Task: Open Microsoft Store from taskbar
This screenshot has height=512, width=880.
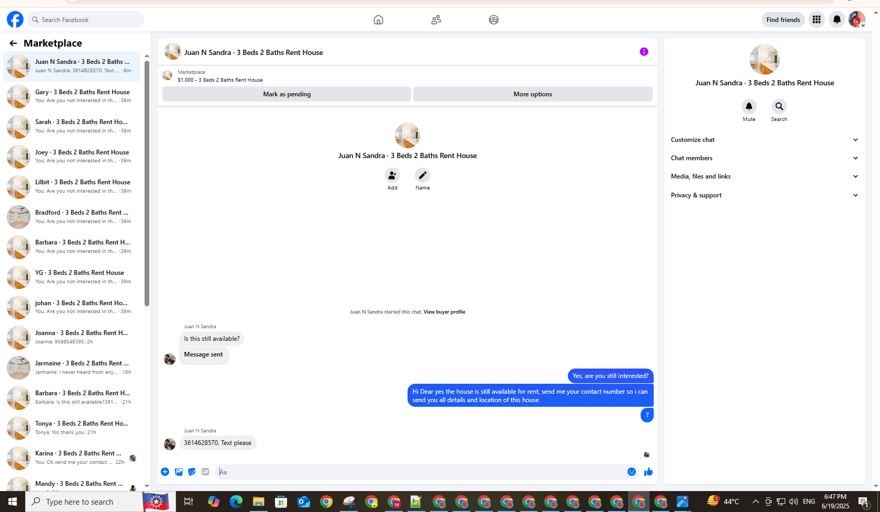Action: (281, 502)
